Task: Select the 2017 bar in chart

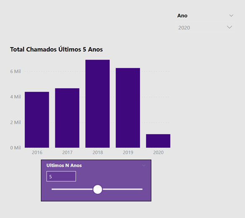Action: 67,118
